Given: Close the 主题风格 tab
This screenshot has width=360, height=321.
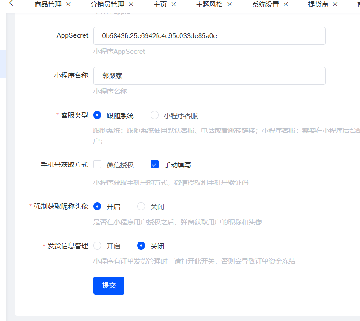Looking at the screenshot, I should pos(230,4).
